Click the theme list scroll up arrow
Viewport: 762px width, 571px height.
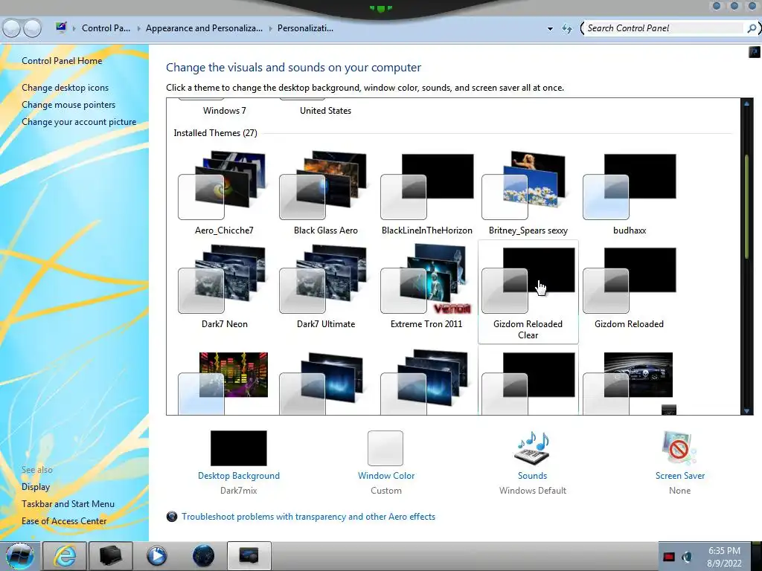tap(746, 103)
